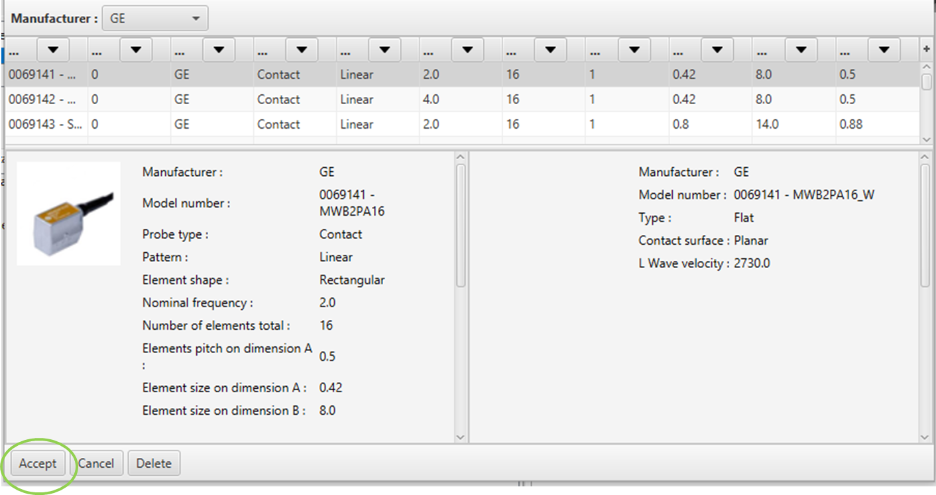Click scroll down arrow in wedge details panel
The width and height of the screenshot is (936, 495).
925,437
